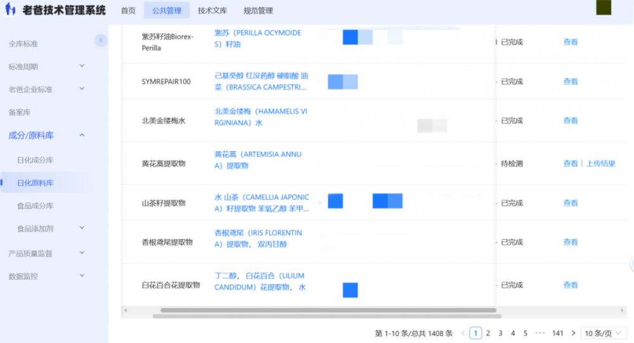Viewport: 634px width, 343px height.
Task: Expand the 食品添加剂 submenu
Action: tap(82, 228)
